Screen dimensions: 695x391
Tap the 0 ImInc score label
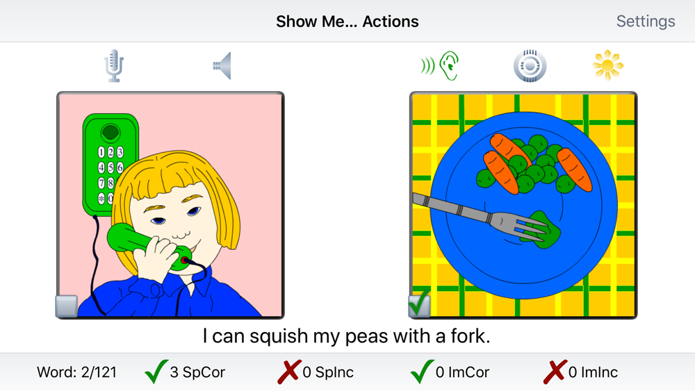point(593,372)
